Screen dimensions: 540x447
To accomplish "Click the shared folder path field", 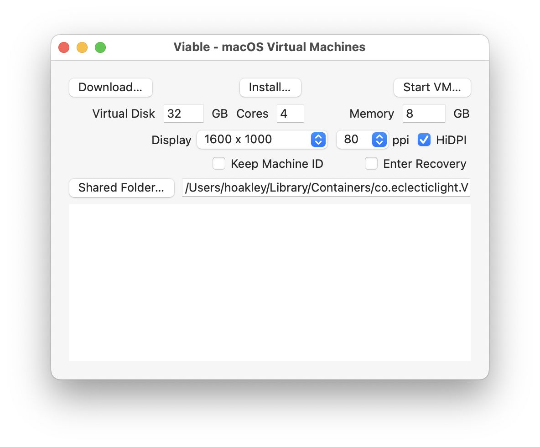I will coord(326,187).
